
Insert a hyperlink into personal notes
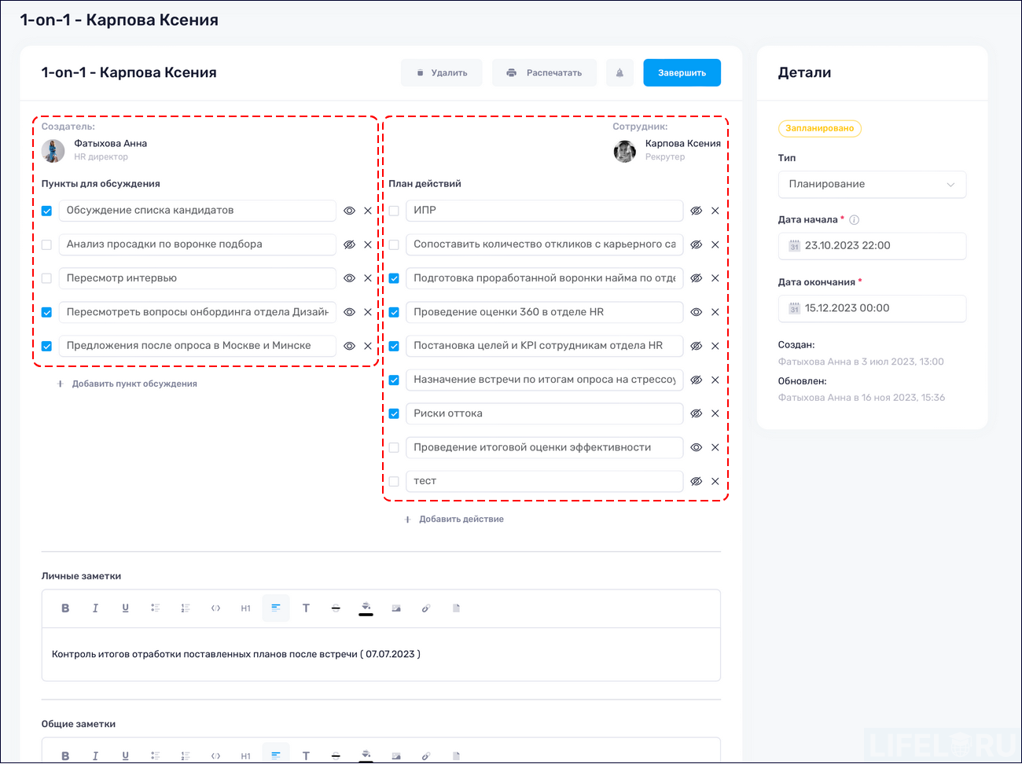[426, 608]
